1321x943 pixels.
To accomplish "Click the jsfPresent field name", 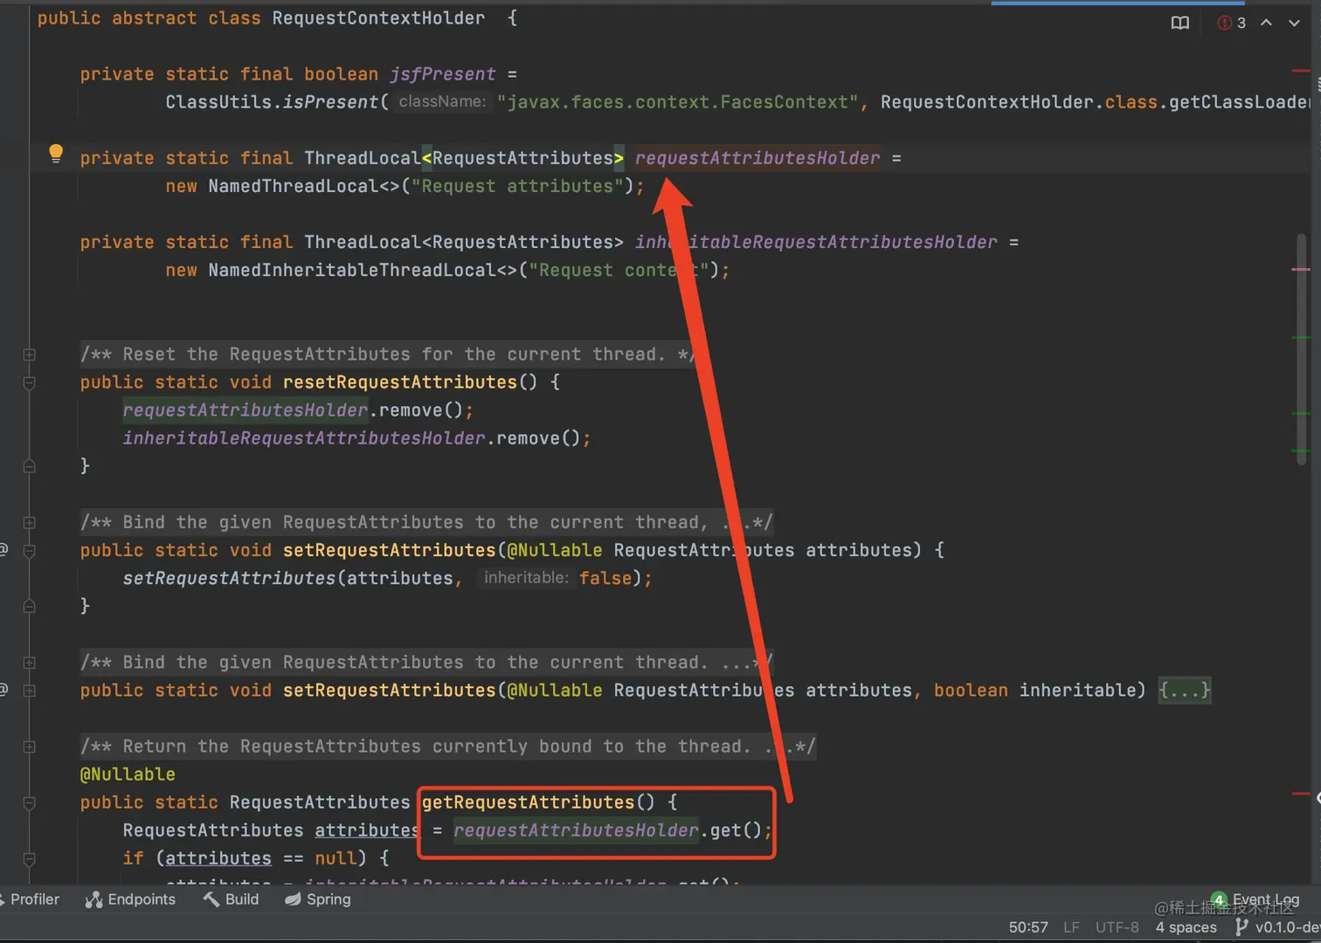I will click(x=443, y=74).
